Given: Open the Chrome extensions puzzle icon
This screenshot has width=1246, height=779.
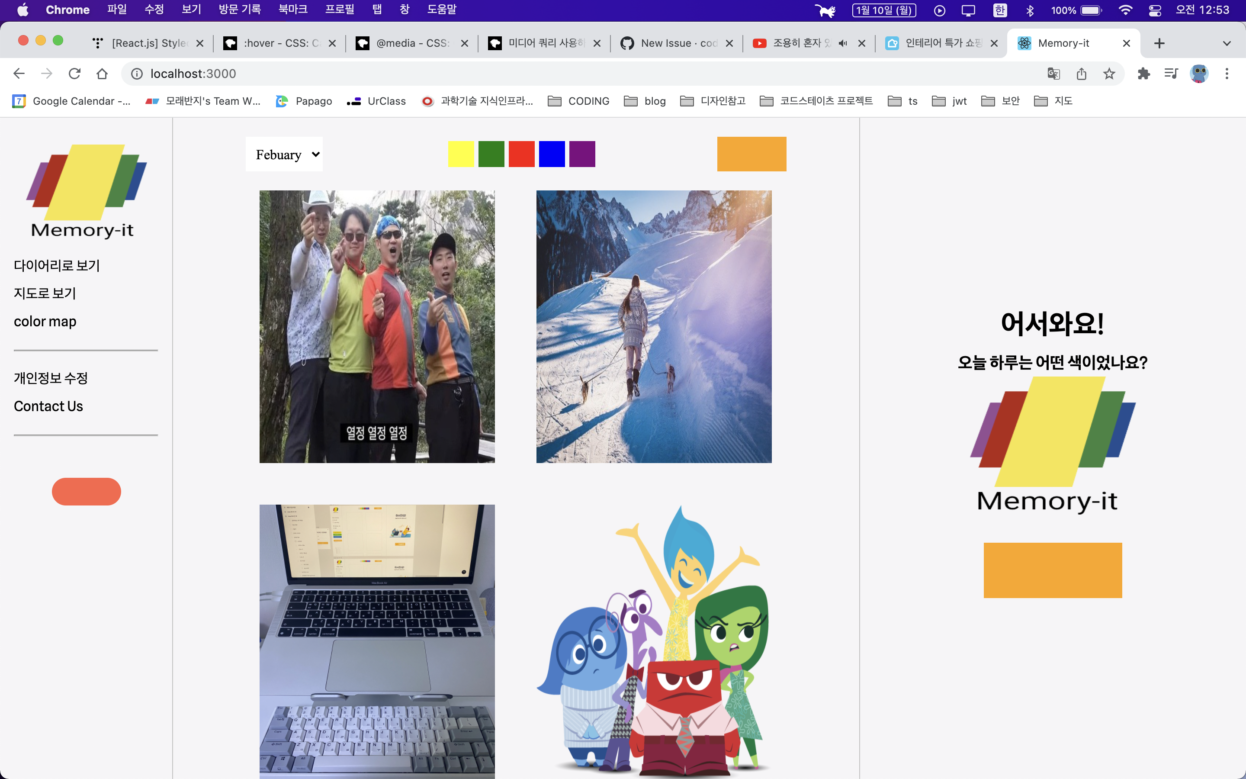Looking at the screenshot, I should point(1143,74).
